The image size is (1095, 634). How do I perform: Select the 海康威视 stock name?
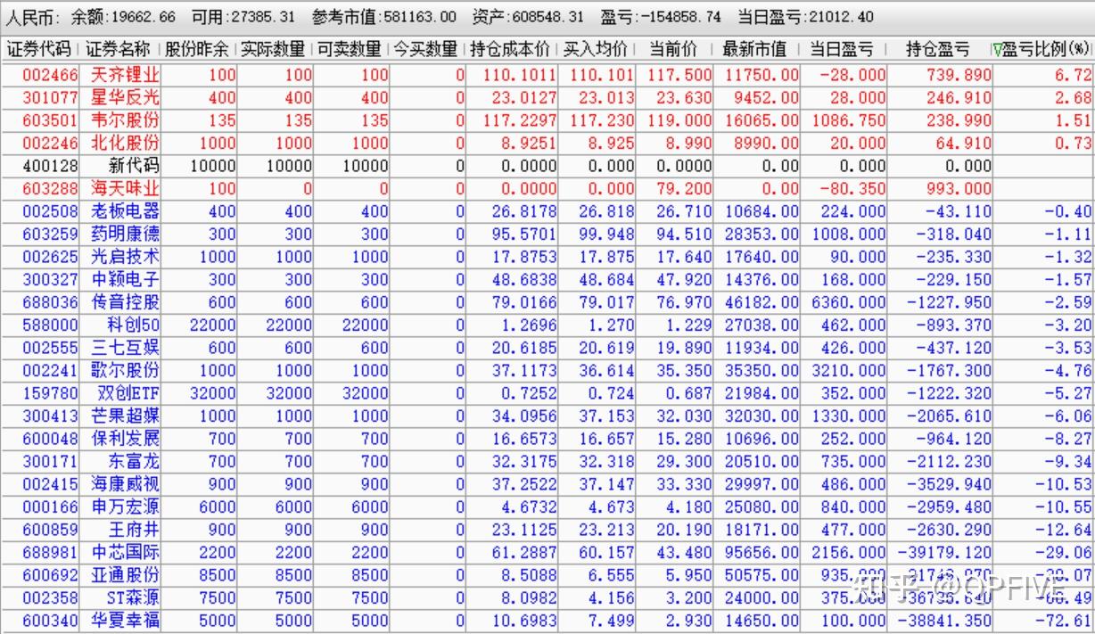125,483
